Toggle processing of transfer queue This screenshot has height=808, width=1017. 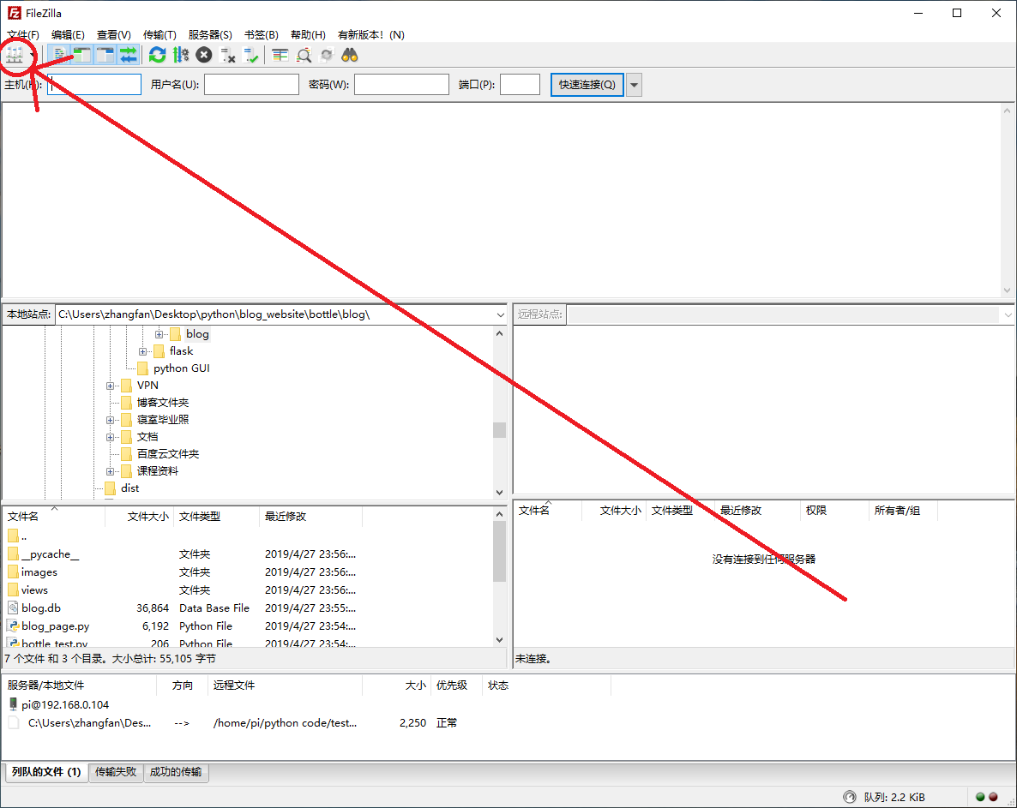pyautogui.click(x=181, y=56)
